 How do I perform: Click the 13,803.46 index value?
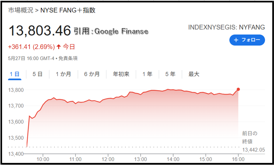[x=40, y=31]
